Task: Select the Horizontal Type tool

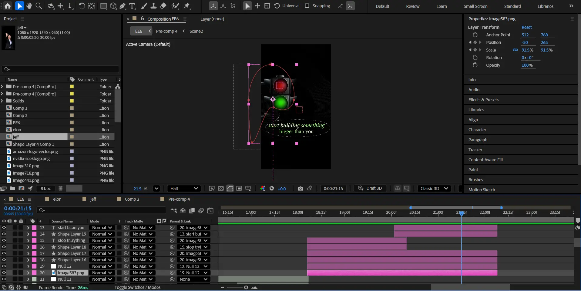Action: point(132,6)
